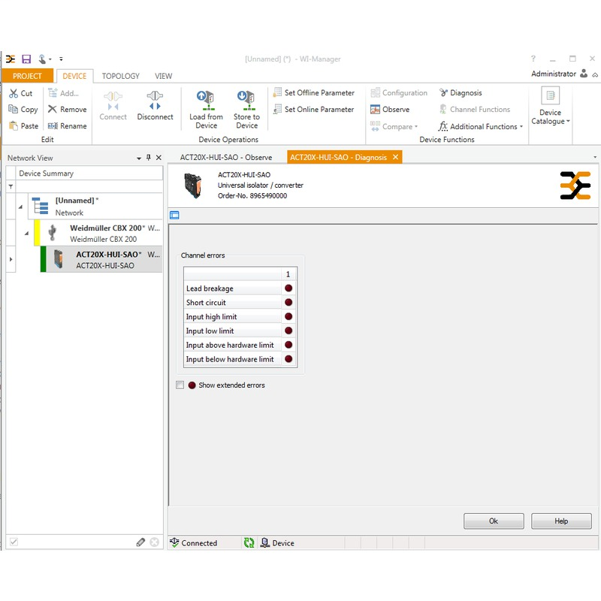601x601 pixels.
Task: Click the Load from Device icon
Action: point(206,101)
